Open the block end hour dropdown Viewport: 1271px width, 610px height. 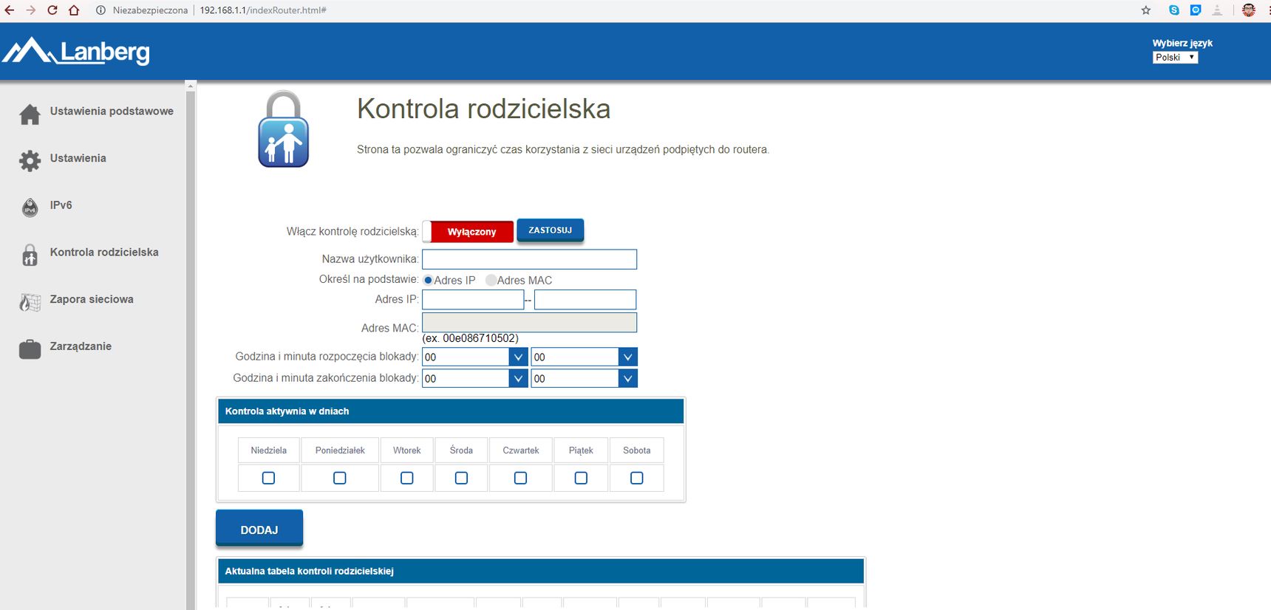point(474,378)
